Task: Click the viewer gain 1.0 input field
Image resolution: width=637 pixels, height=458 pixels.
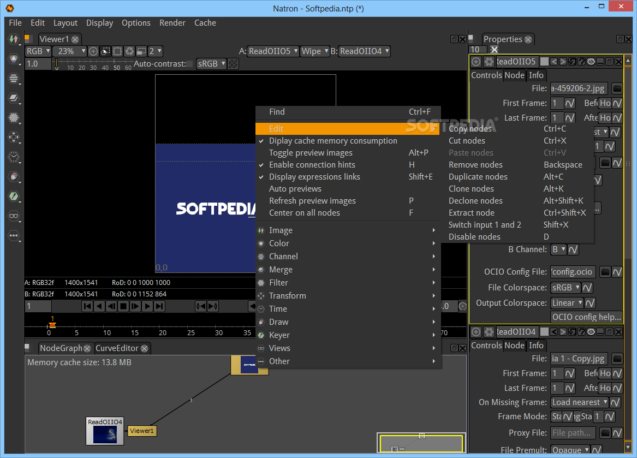Action: 38,64
